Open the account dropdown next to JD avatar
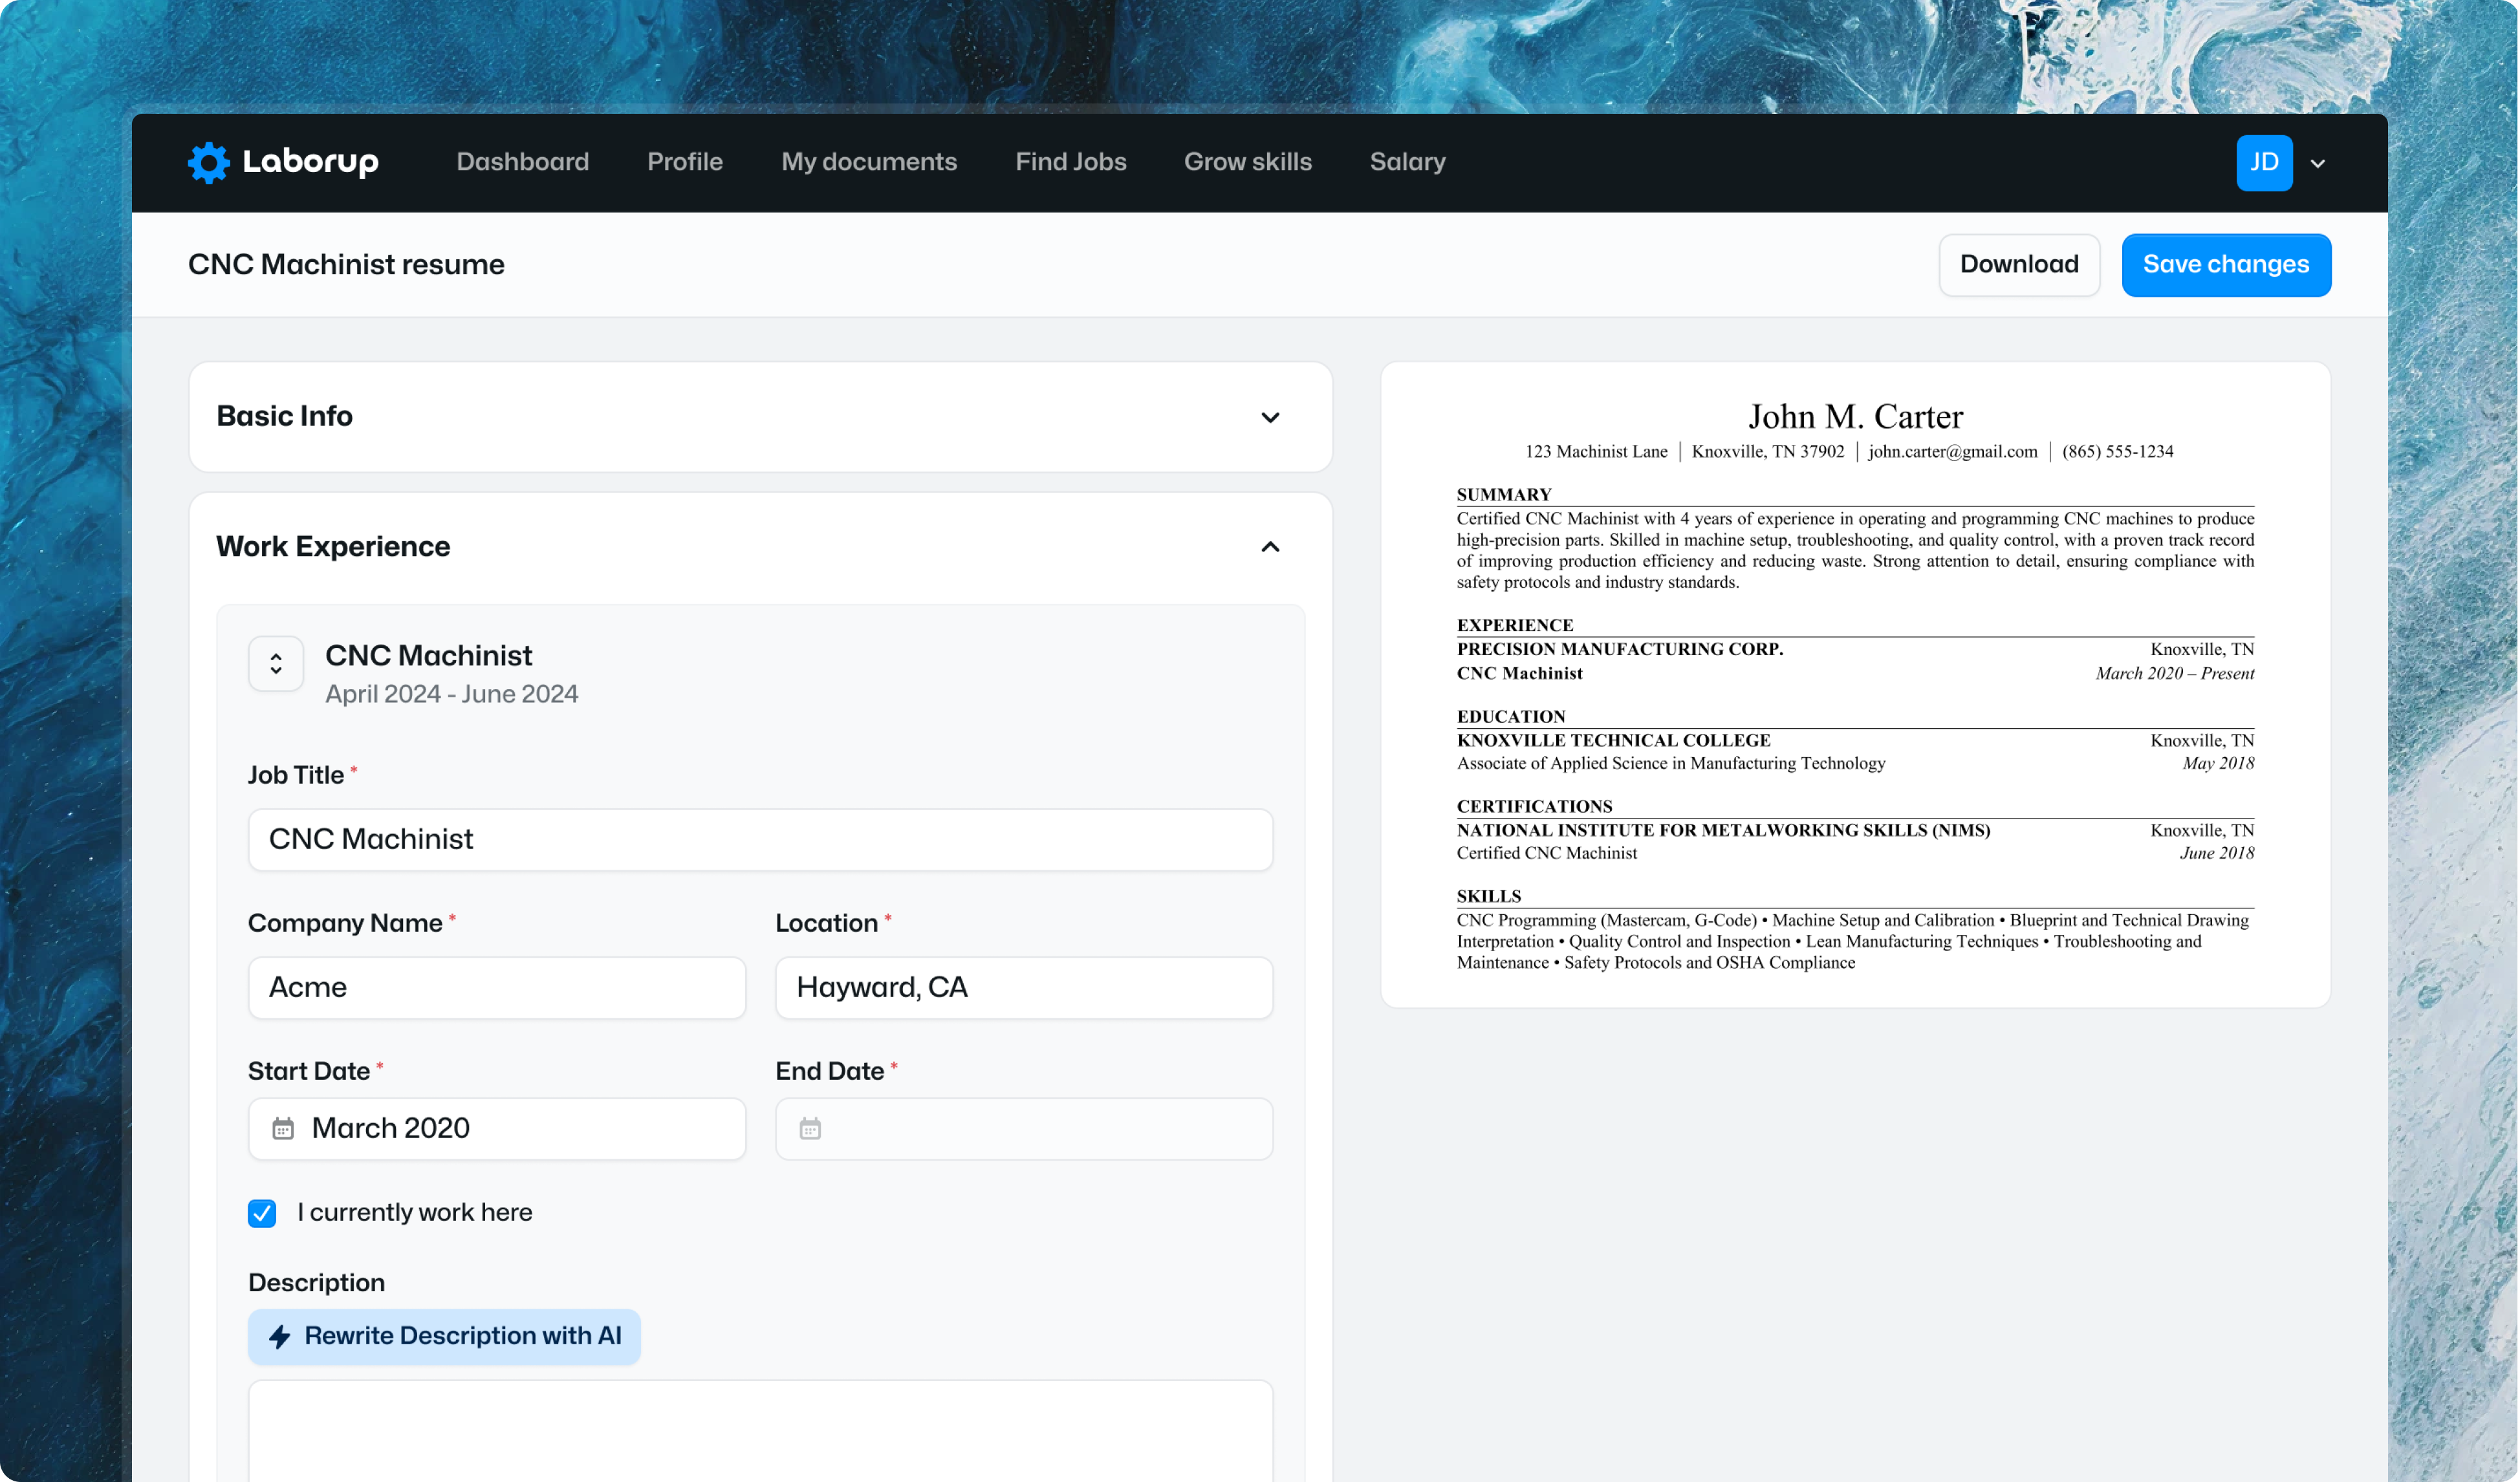Screen dimensions: 2520x1482 [x=2318, y=163]
